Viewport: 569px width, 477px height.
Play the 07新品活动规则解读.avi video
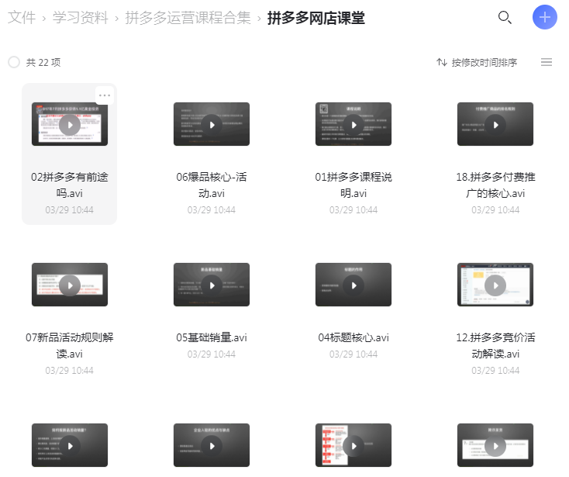[70, 285]
